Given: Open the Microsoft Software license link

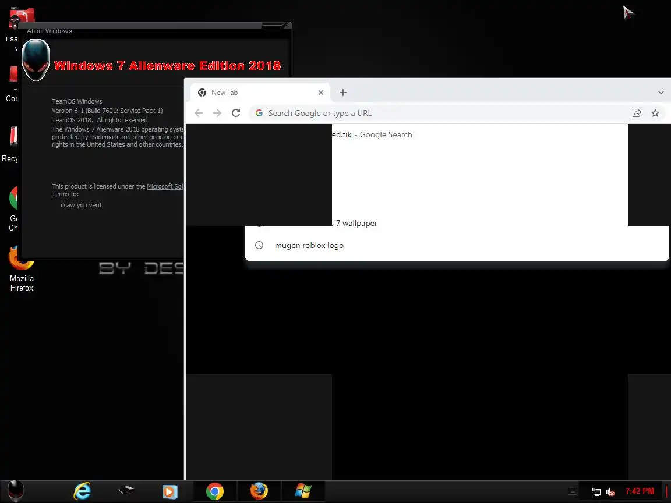Looking at the screenshot, I should click(x=165, y=186).
